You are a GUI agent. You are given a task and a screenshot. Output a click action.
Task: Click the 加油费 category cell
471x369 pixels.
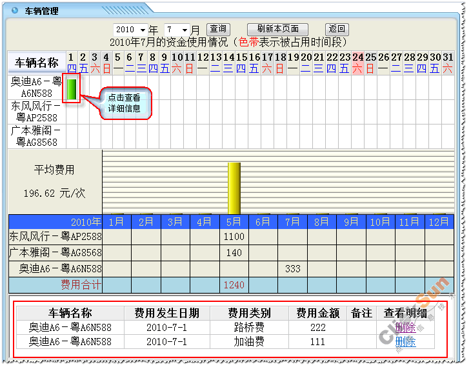[x=249, y=342]
